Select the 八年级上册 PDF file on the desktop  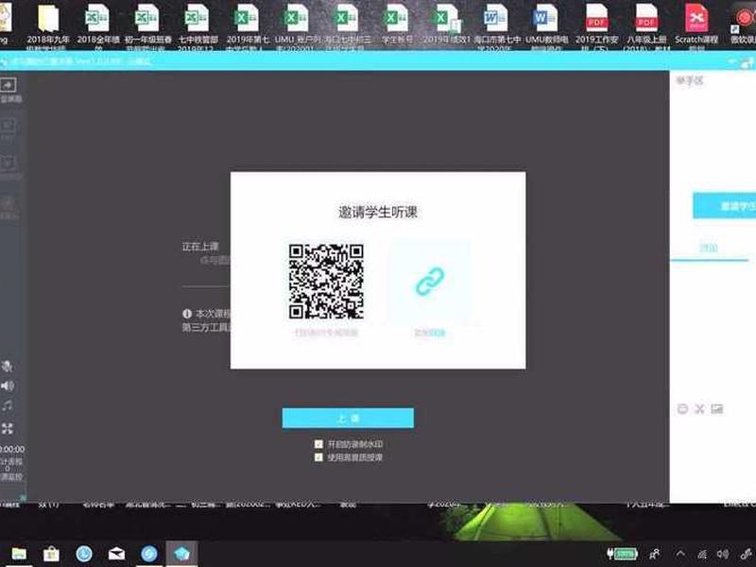(646, 26)
